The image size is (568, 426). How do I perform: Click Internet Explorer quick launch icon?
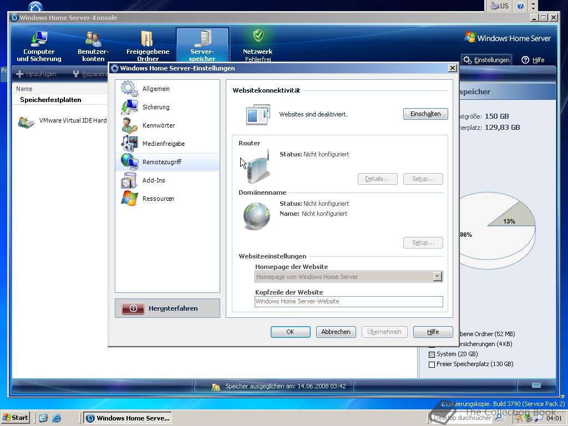[x=57, y=418]
